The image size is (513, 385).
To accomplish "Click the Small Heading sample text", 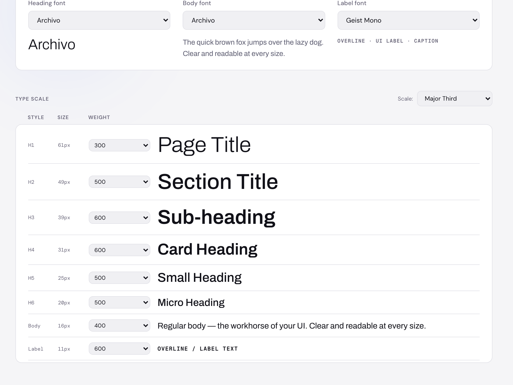I will coord(200,278).
